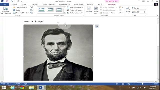Click Undo in quick access toolbar
160x90 pixels.
point(12,1)
